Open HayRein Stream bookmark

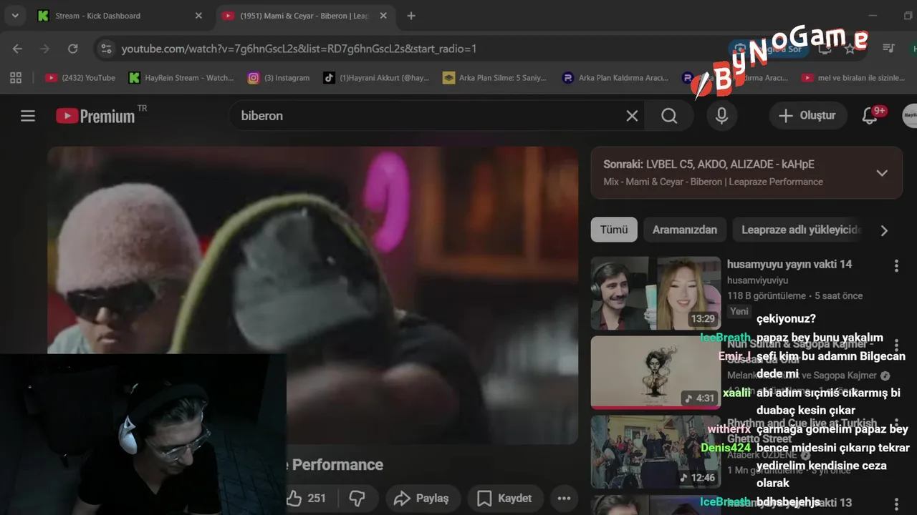pos(181,78)
